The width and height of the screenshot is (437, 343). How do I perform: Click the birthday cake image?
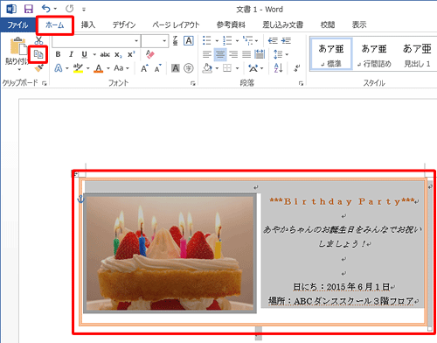click(x=170, y=253)
